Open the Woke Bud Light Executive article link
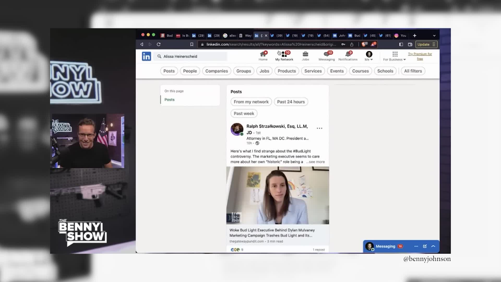The height and width of the screenshot is (282, 501). (x=272, y=233)
